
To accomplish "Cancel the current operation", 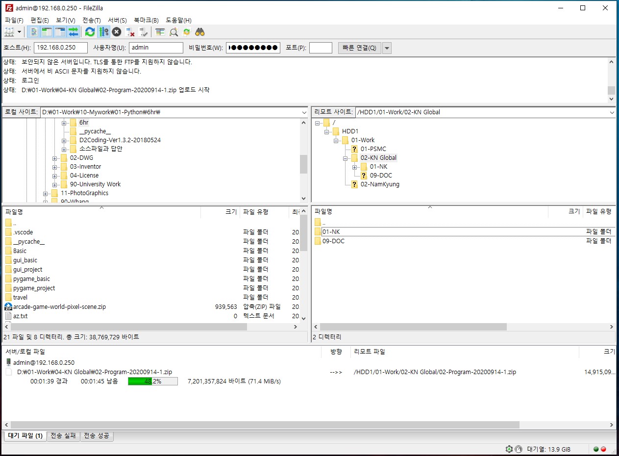I will [117, 32].
